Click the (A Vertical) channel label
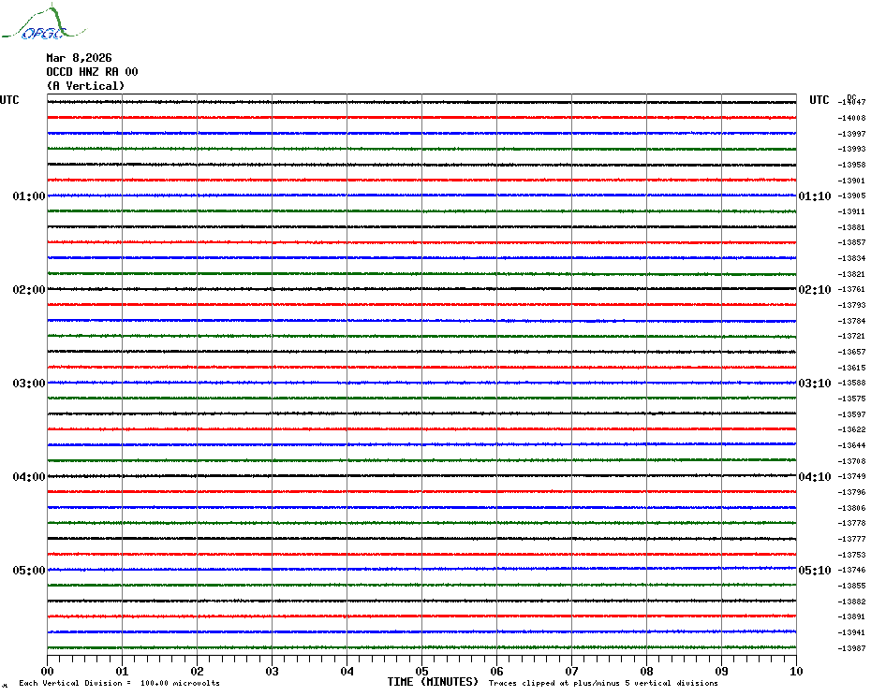Screen dimensions: 871x696 coord(85,86)
